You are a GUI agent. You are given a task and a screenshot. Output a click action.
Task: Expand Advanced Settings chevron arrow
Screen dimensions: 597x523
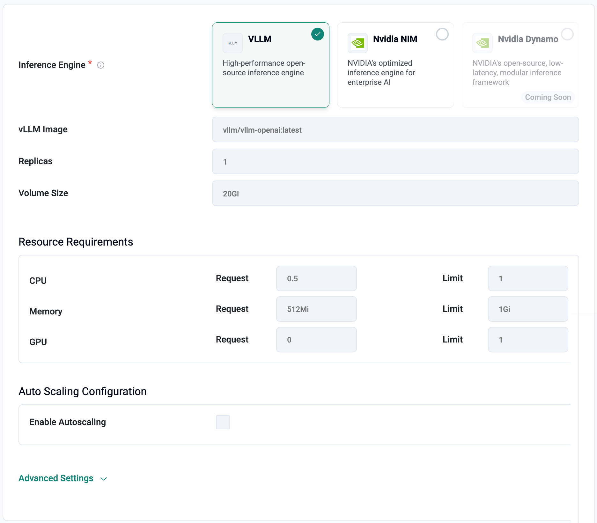104,479
